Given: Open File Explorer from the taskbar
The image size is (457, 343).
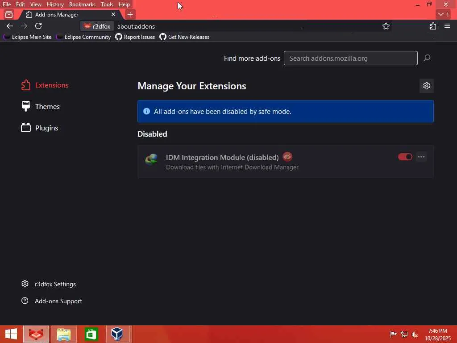Looking at the screenshot, I should tap(64, 334).
